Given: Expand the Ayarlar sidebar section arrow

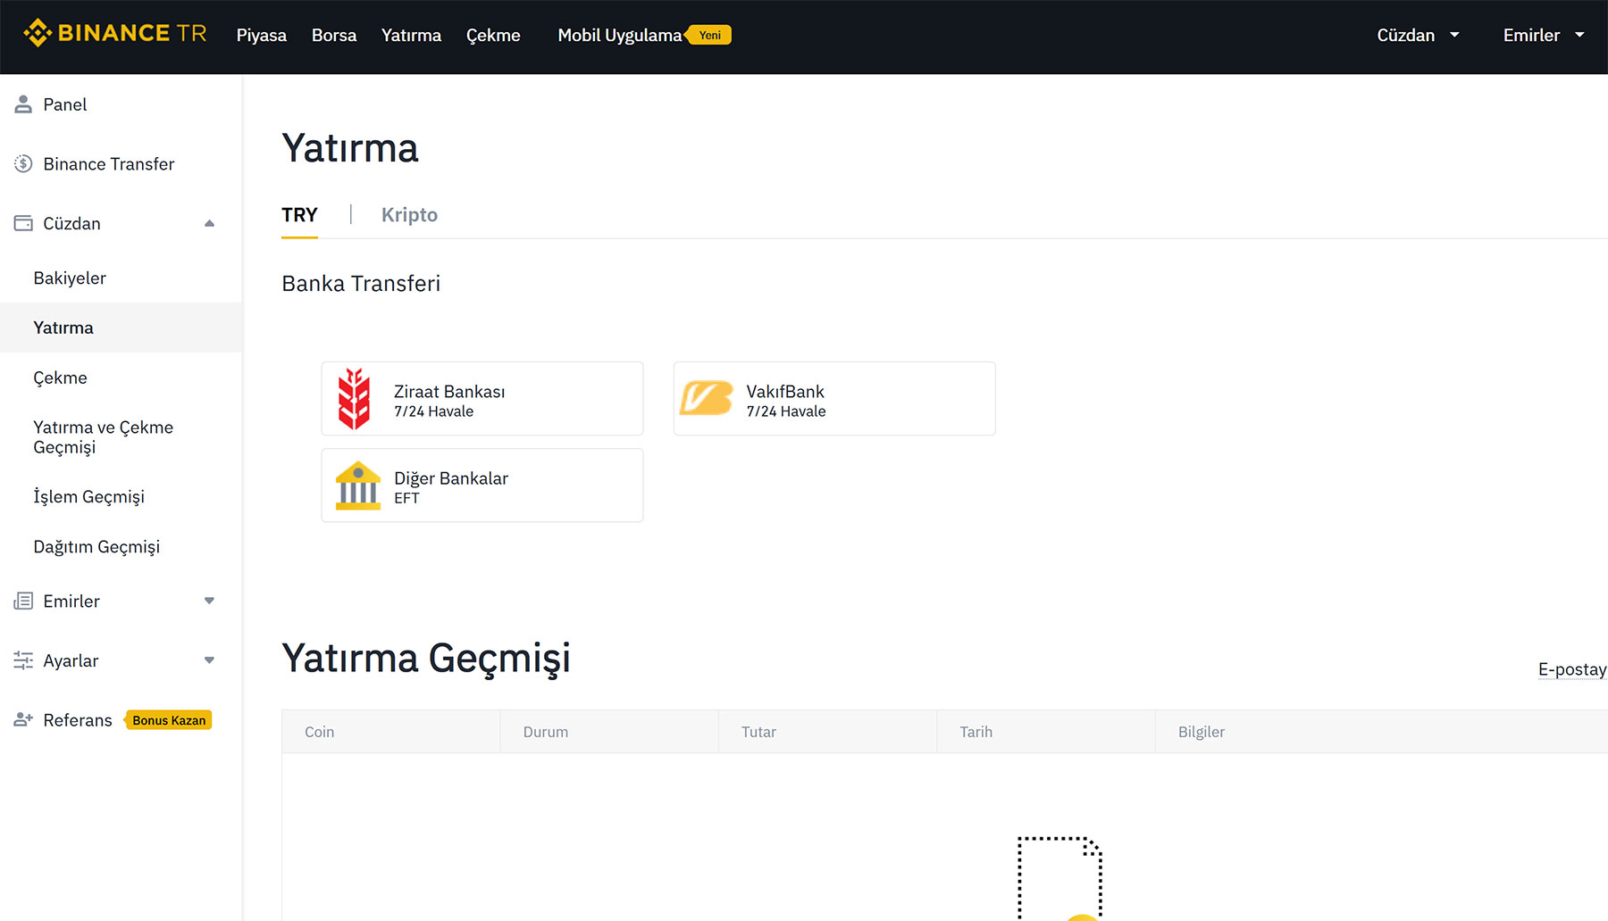Looking at the screenshot, I should pyautogui.click(x=209, y=660).
